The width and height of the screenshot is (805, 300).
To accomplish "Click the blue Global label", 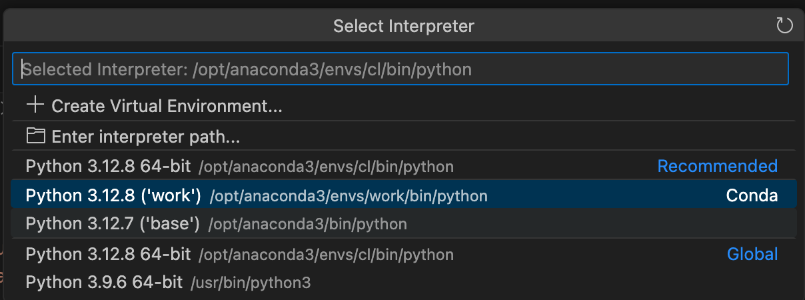I will (752, 254).
